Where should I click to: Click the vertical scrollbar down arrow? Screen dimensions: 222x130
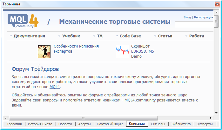(x=216, y=113)
